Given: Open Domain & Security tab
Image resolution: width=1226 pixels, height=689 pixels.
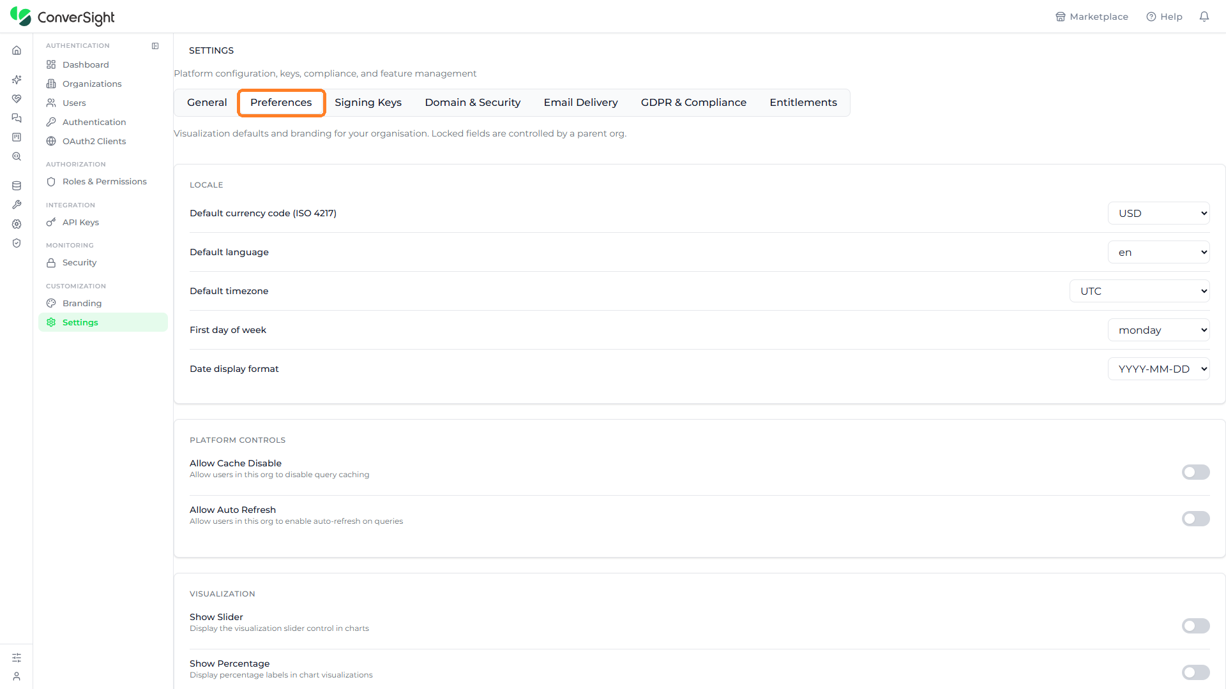Looking at the screenshot, I should (x=473, y=103).
